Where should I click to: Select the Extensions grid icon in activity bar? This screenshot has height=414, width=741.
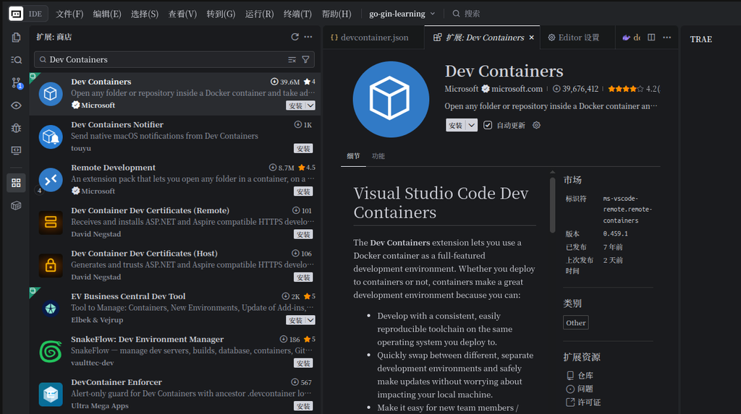[x=16, y=183]
